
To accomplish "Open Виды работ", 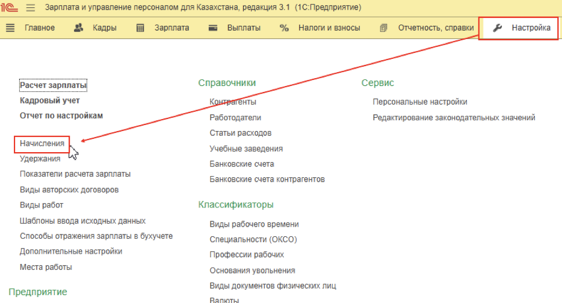I will coord(42,205).
